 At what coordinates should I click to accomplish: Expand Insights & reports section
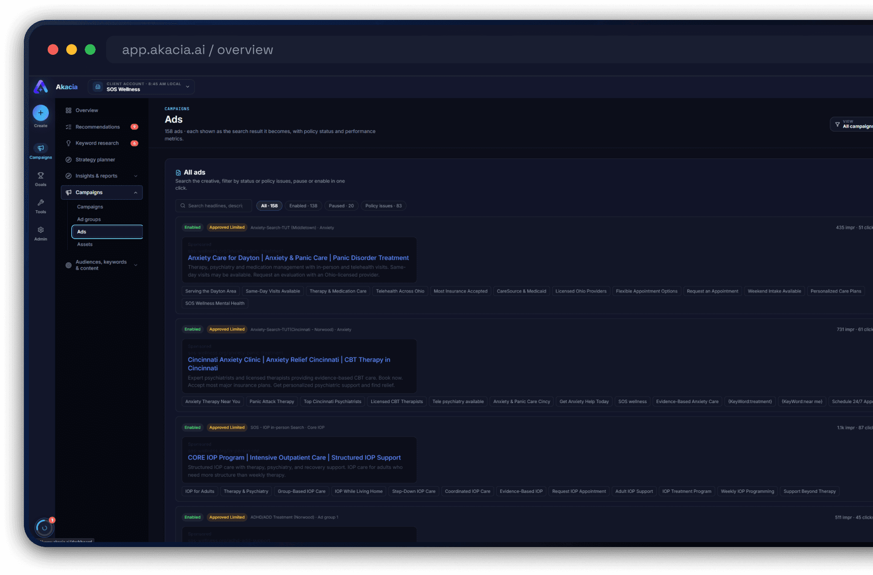coord(102,176)
